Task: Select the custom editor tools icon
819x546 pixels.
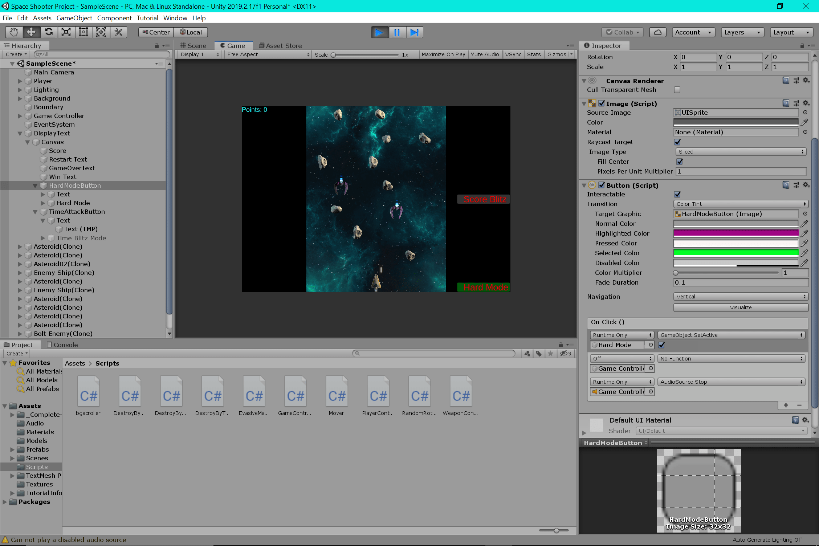Action: tap(118, 32)
